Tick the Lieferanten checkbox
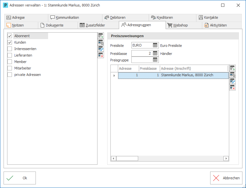246x188 pixels. click(x=10, y=55)
